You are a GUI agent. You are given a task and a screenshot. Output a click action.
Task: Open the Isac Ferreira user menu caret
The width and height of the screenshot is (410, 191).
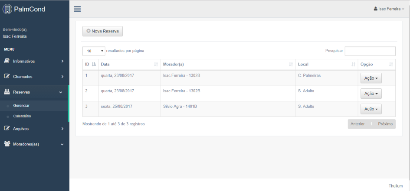[x=403, y=9]
